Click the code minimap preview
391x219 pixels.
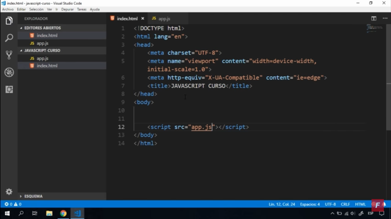point(375,29)
